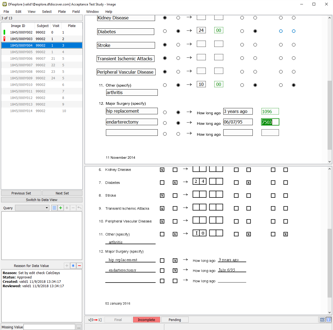Click the SD icon in status bar

click(x=322, y=320)
